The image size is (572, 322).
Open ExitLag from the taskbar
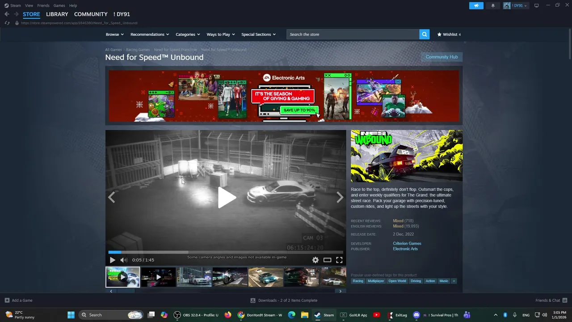pyautogui.click(x=397, y=315)
